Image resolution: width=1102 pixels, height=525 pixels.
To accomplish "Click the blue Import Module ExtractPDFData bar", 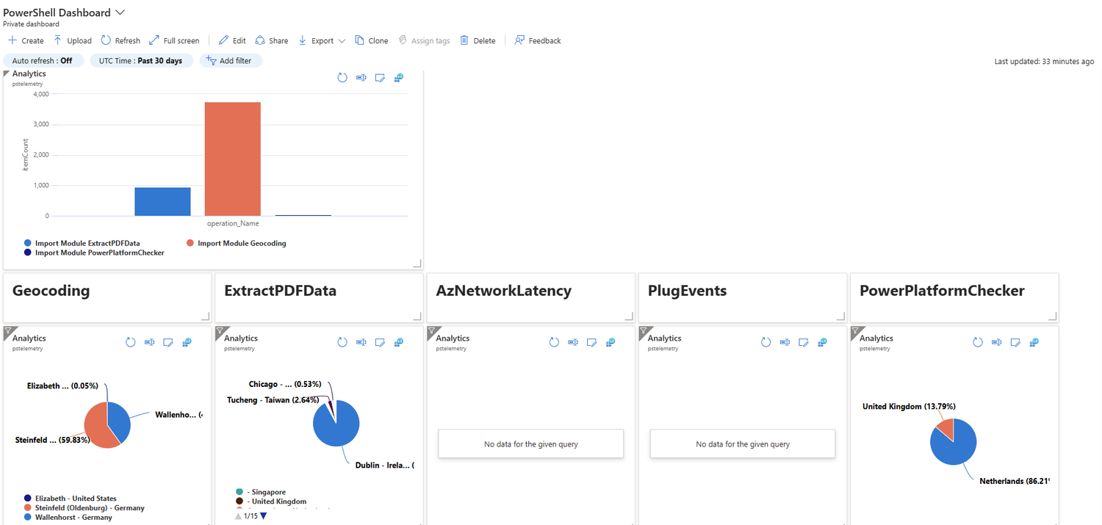I will (162, 202).
